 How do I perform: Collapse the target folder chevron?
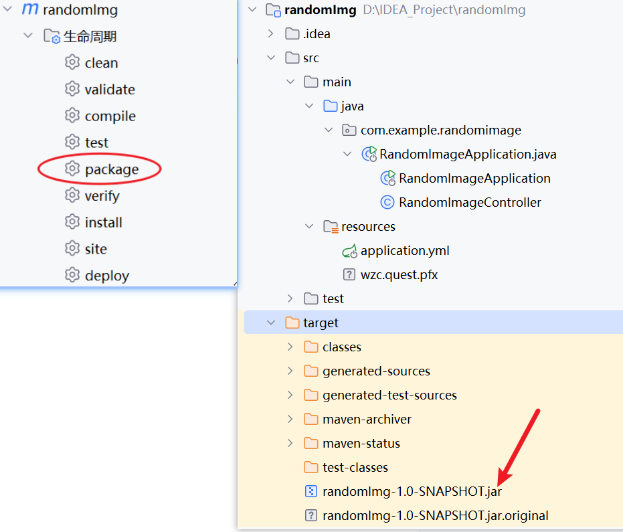271,323
